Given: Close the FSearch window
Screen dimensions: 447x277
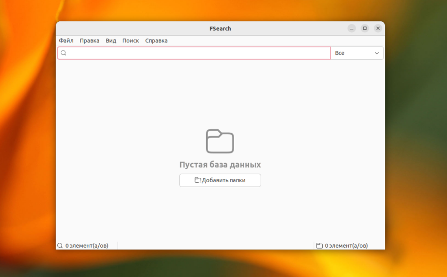Looking at the screenshot, I should (x=378, y=28).
